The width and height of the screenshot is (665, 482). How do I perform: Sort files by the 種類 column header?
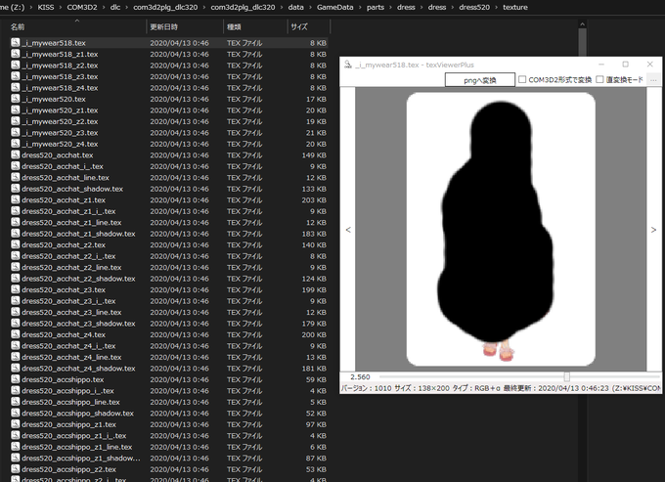pyautogui.click(x=234, y=26)
